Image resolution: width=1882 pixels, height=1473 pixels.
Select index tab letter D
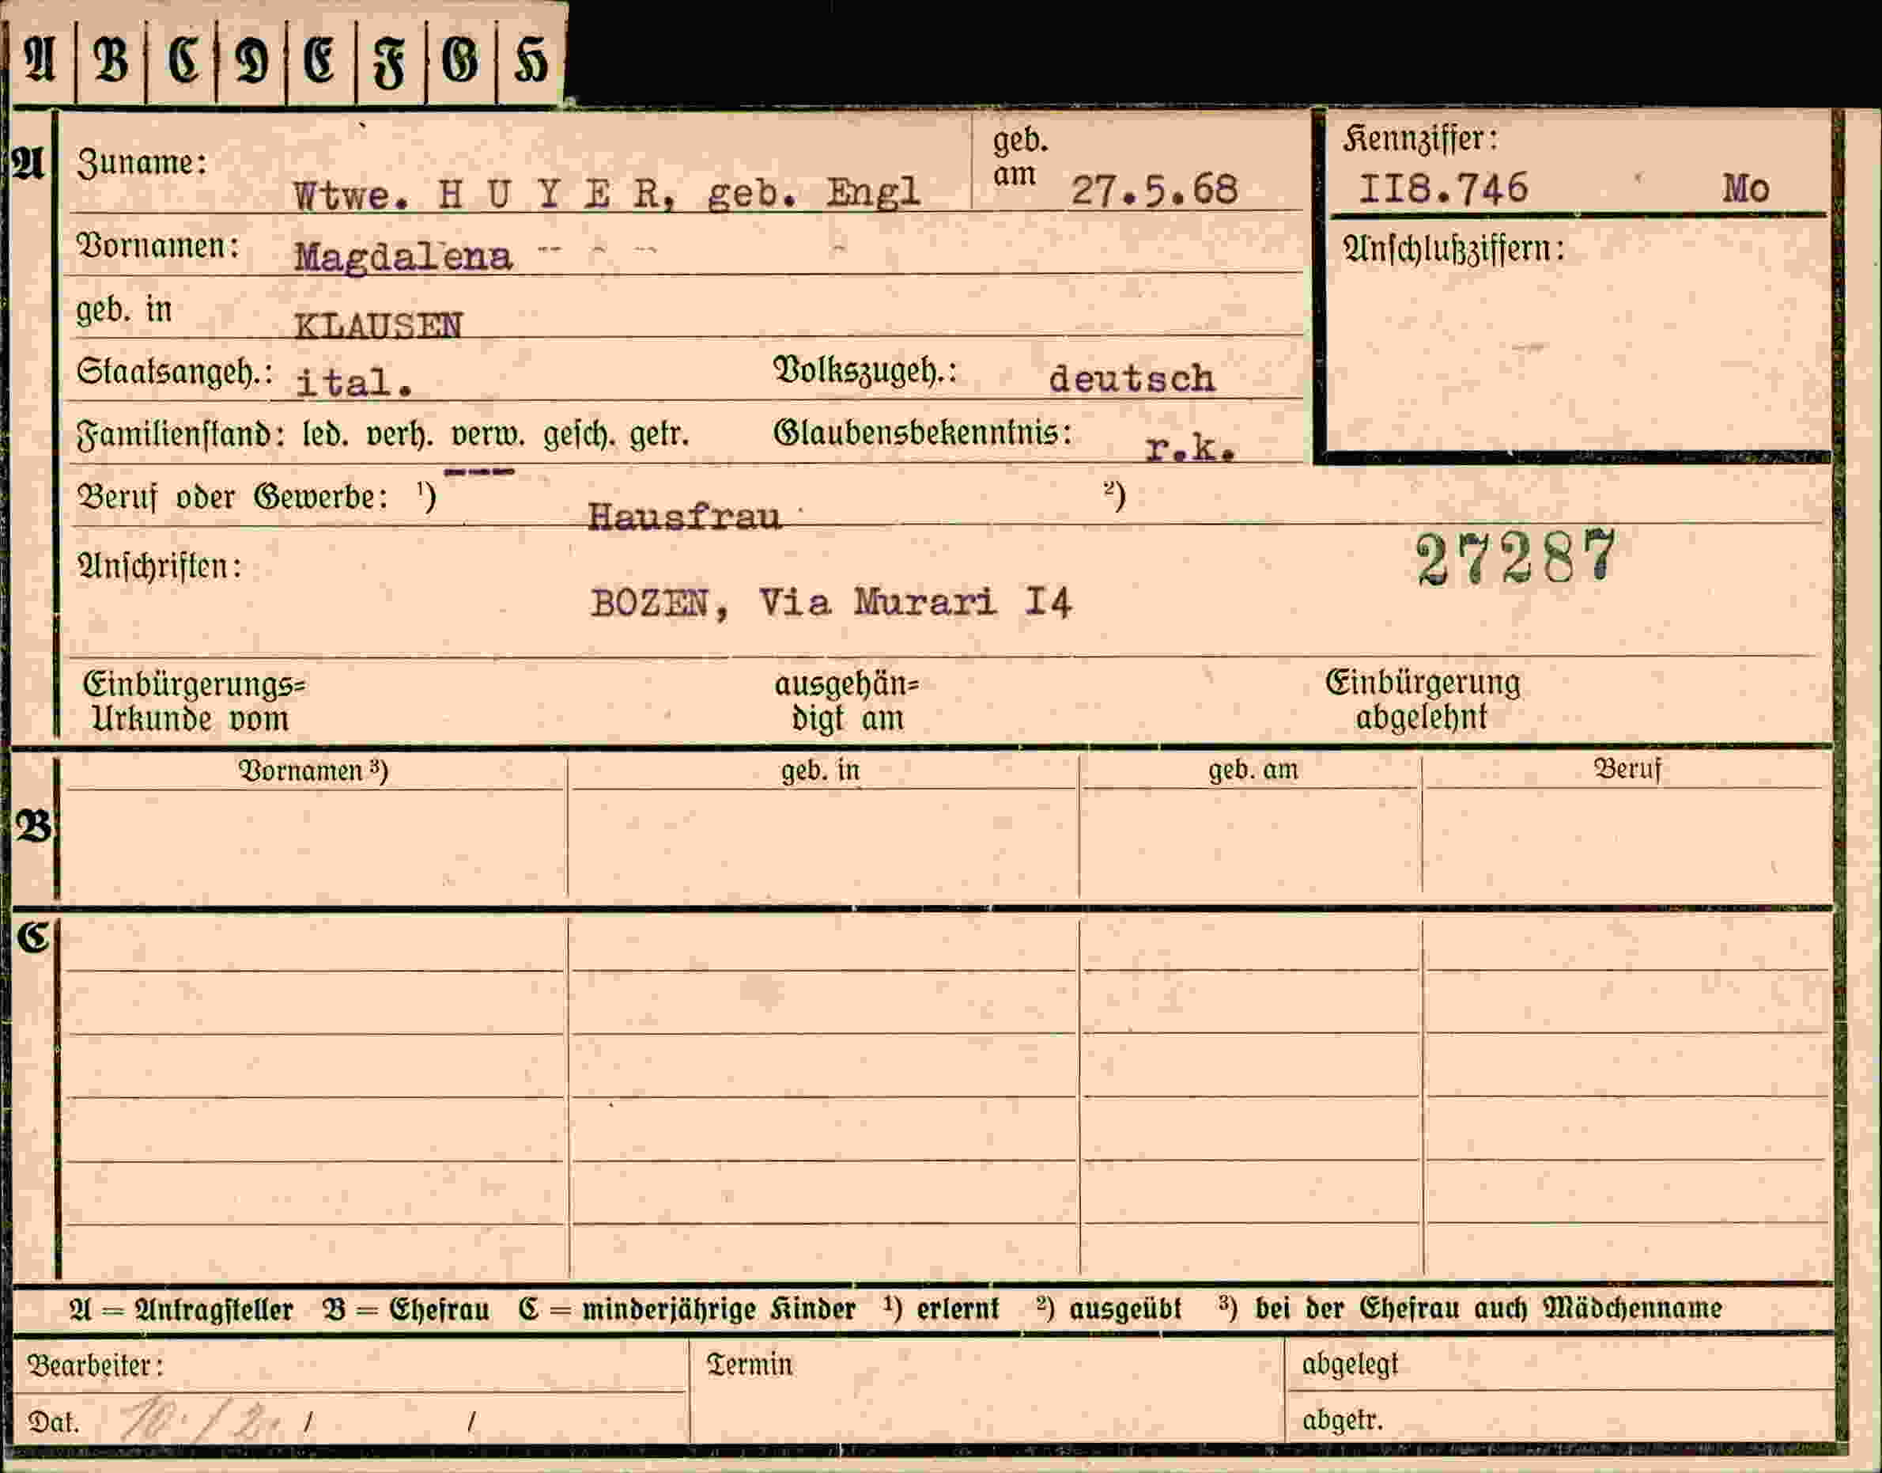251,60
